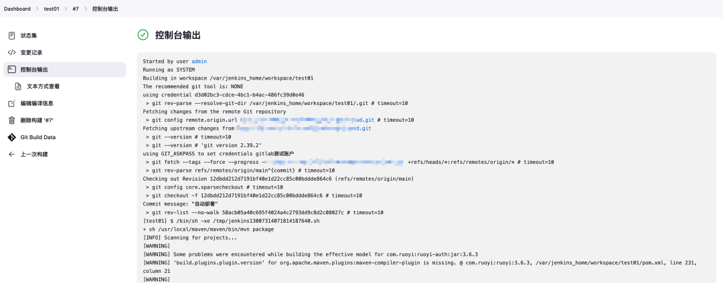Open the Dashboard breadcrumb link
This screenshot has width=723, height=283.
point(17,9)
